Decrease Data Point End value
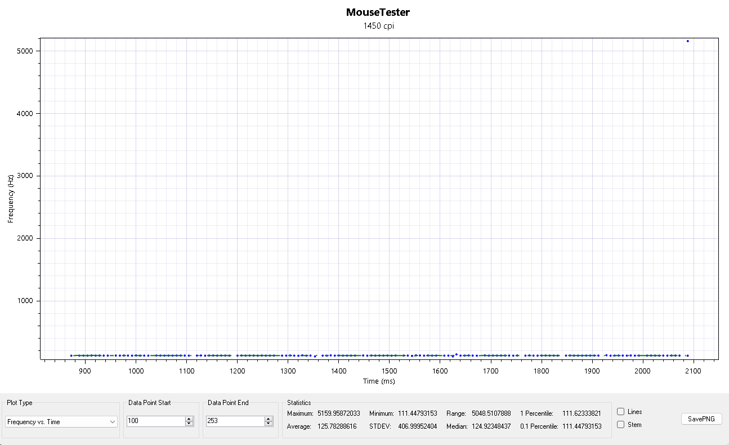This screenshot has width=729, height=445. click(269, 424)
